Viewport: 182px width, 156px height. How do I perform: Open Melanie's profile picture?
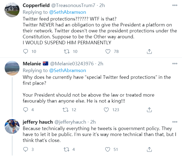coord(12,69)
